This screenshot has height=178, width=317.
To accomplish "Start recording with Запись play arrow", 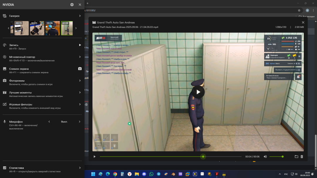I will click(80, 45).
